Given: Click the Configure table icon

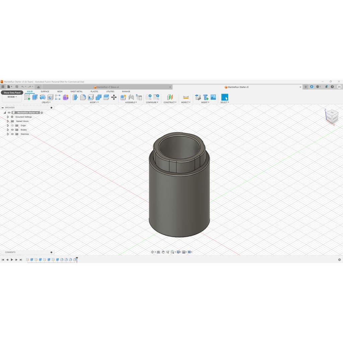Looking at the screenshot, I should coord(156,97).
